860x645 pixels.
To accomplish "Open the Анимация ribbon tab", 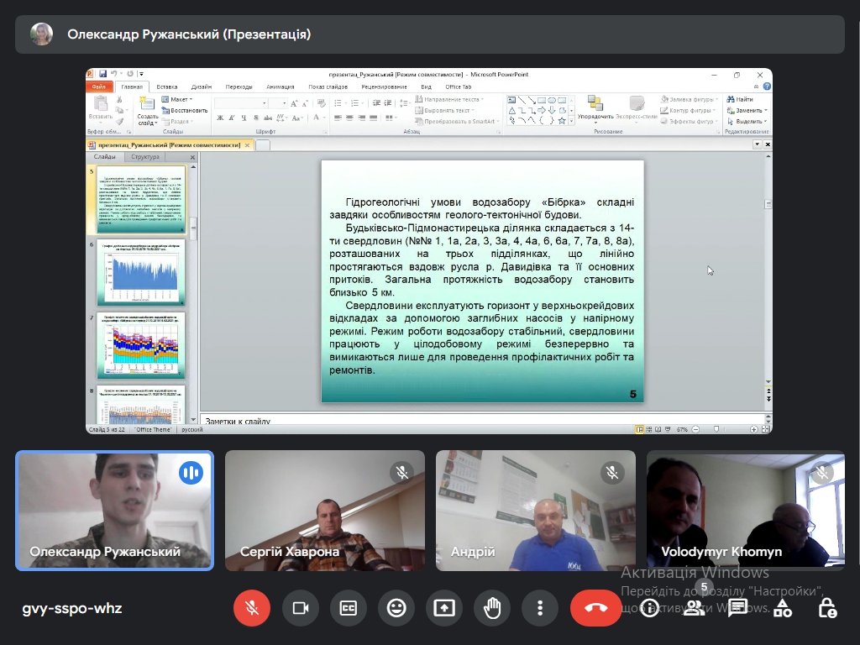I will [280, 87].
